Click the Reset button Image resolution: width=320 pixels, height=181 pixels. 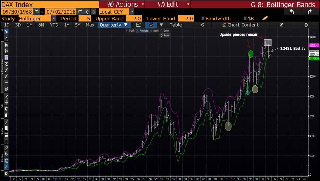click(165, 35)
